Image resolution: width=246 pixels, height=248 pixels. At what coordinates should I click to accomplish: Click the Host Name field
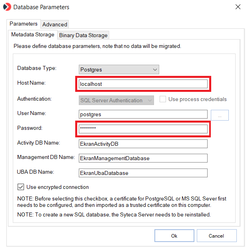143,84
